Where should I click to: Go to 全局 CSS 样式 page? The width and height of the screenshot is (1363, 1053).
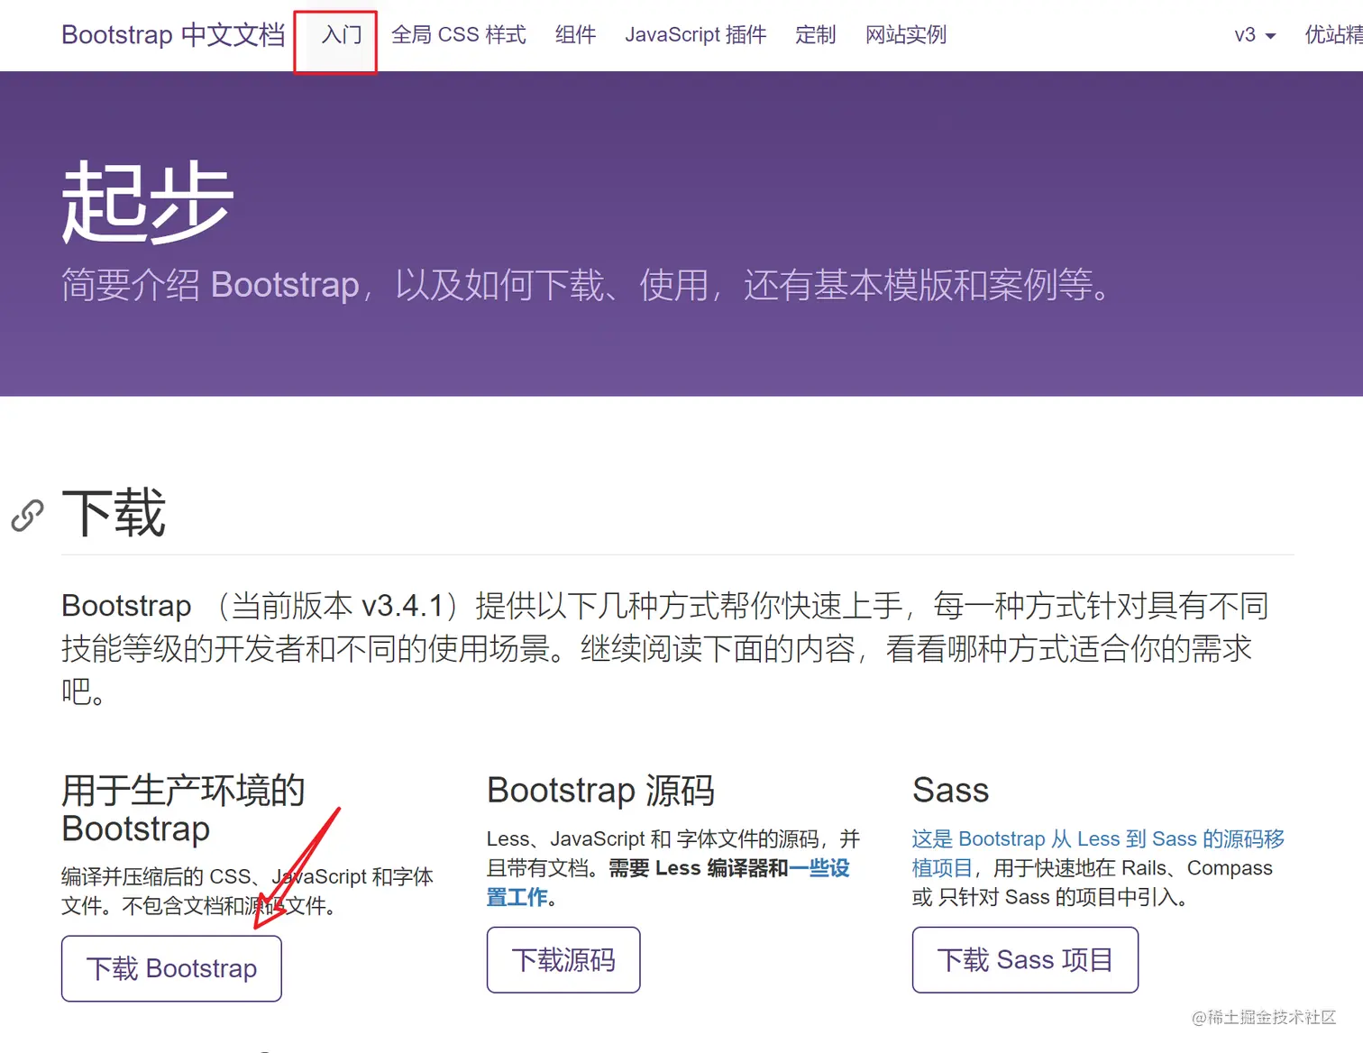click(x=458, y=35)
